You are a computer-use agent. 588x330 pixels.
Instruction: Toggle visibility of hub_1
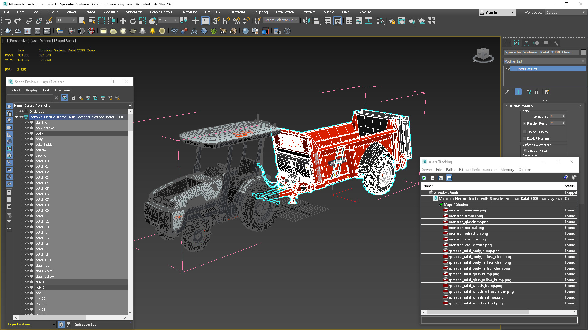click(x=27, y=282)
